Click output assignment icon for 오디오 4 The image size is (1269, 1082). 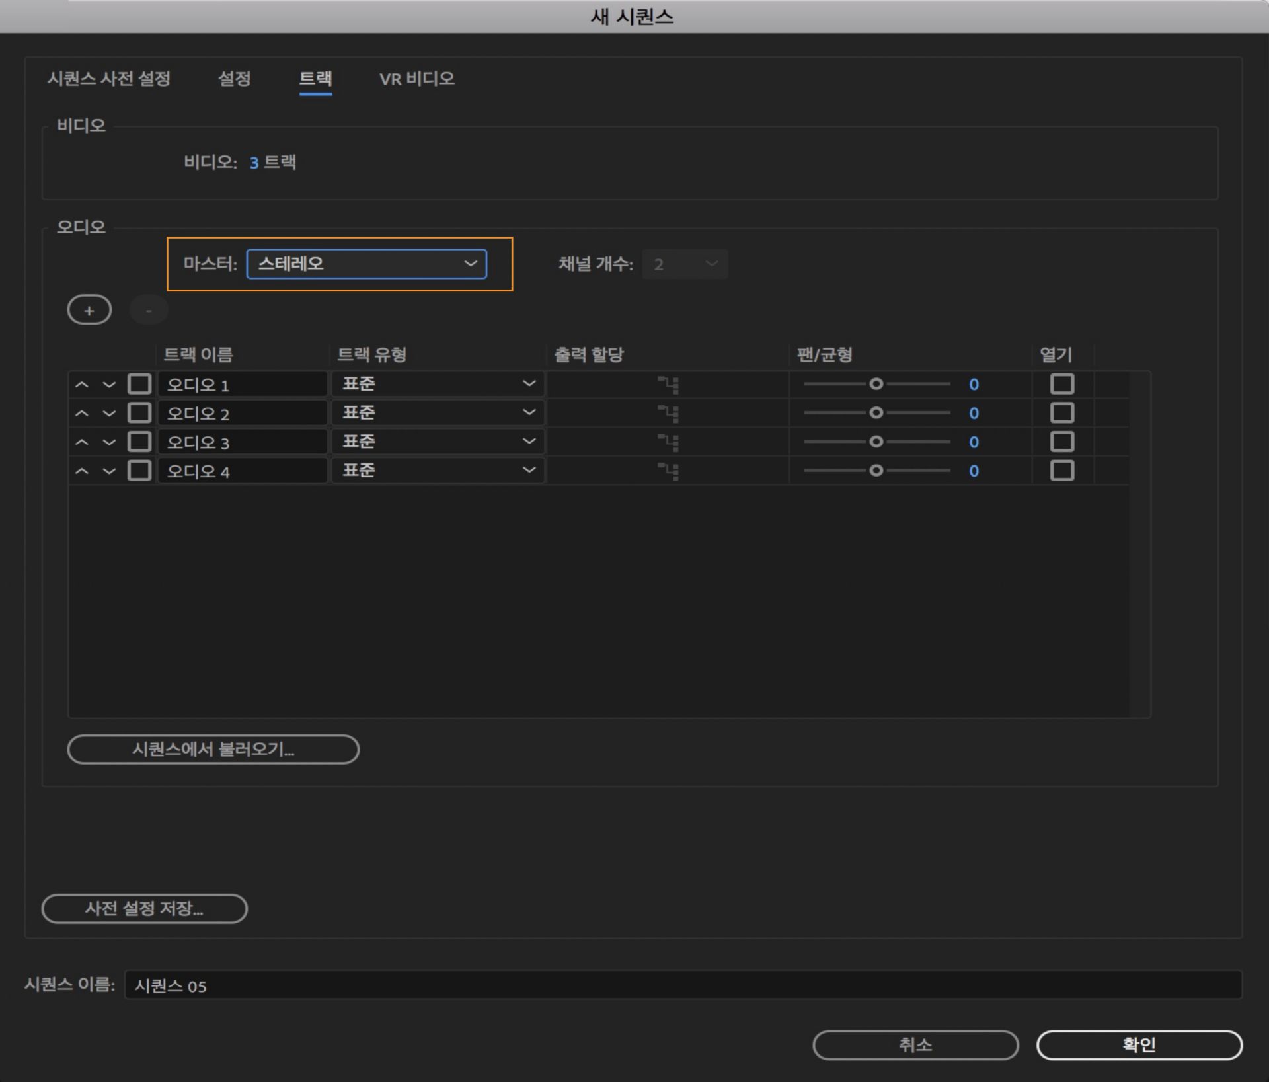click(668, 471)
